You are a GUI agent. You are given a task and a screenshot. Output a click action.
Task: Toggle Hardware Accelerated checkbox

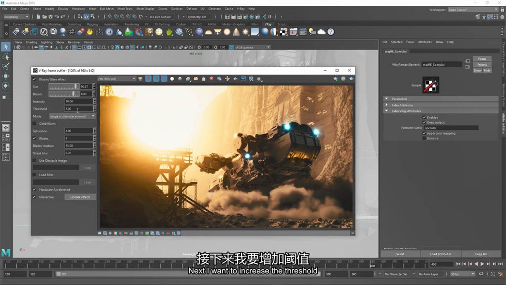coord(34,190)
